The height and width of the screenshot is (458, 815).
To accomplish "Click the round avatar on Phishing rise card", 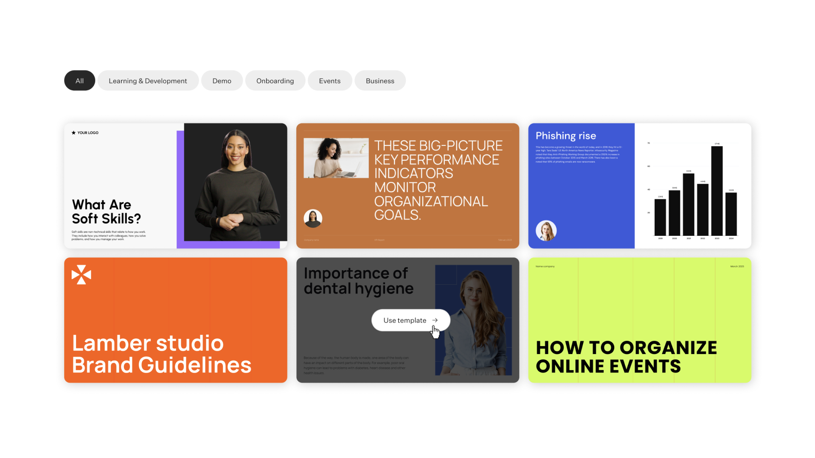I will click(x=546, y=231).
